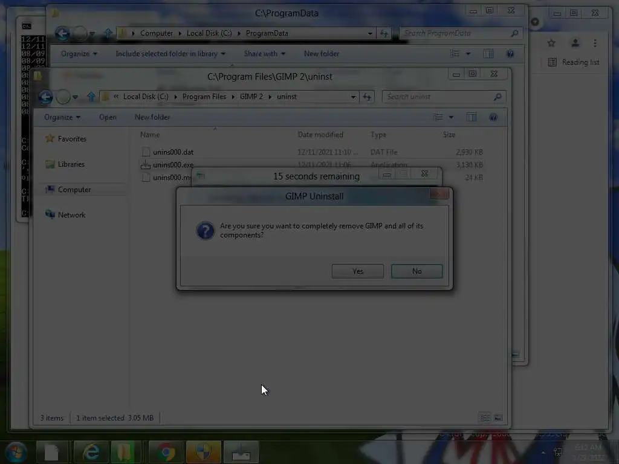619x464 pixels.
Task: Click the Search ProgramData field
Action: point(462,34)
